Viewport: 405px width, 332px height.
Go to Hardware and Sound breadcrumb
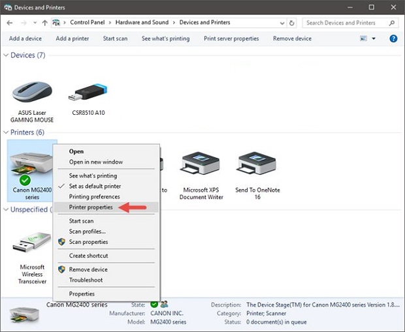(x=142, y=22)
